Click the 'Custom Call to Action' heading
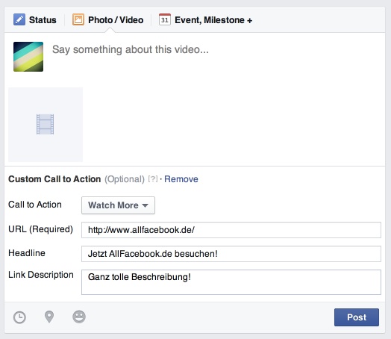 tap(54, 179)
